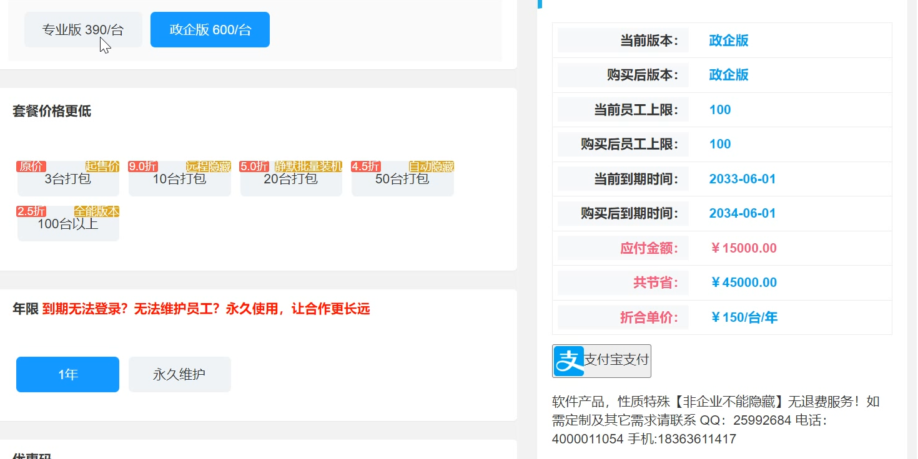Select the 1年 duration option
Screen dimensions: 918x459
67,374
